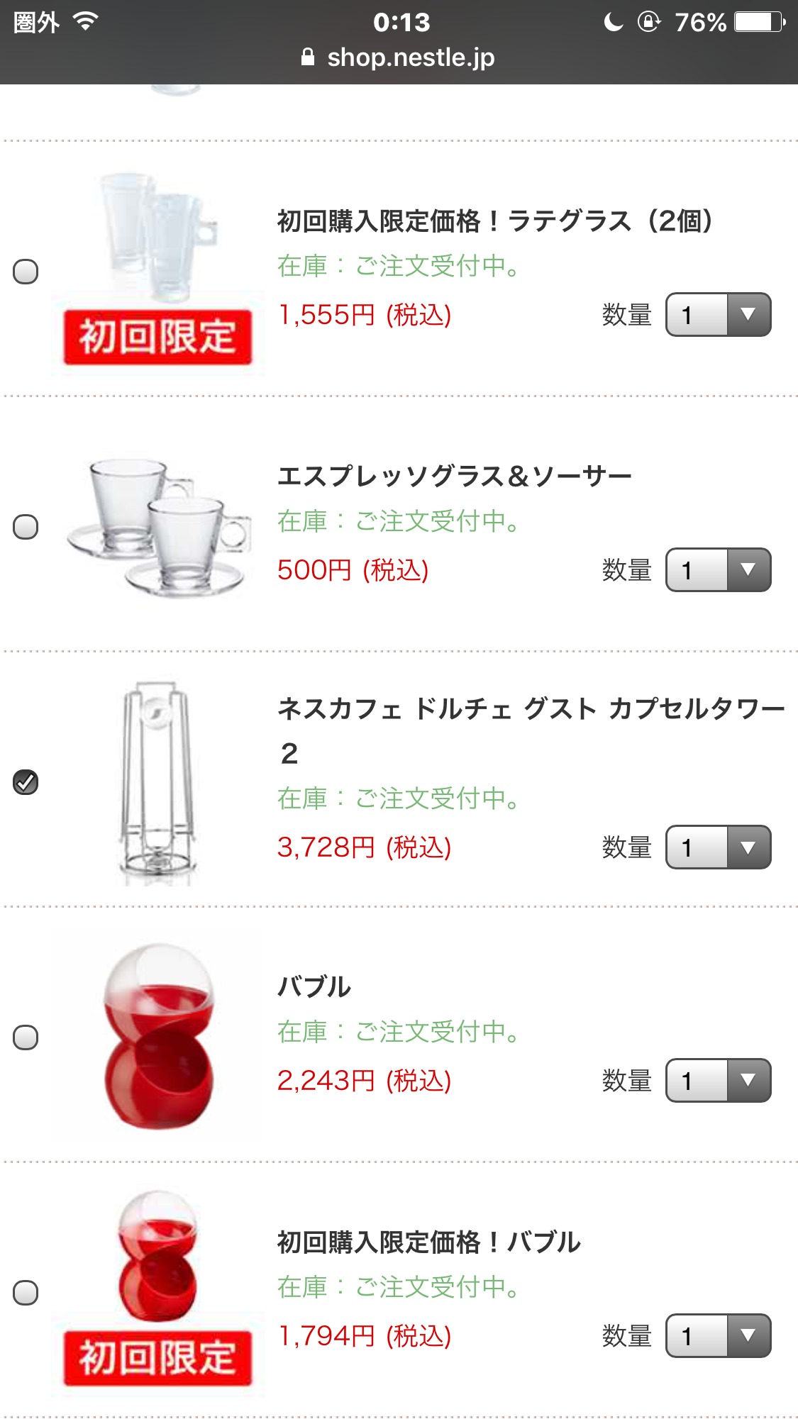Tap the espresso glasses product image
This screenshot has height=1419, width=798.
[x=157, y=527]
